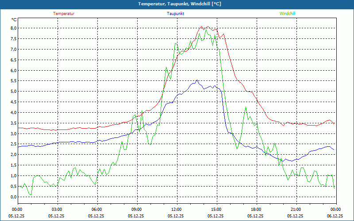
Task: Click the 0,0 value on the Y-axis
Action: 13,197
